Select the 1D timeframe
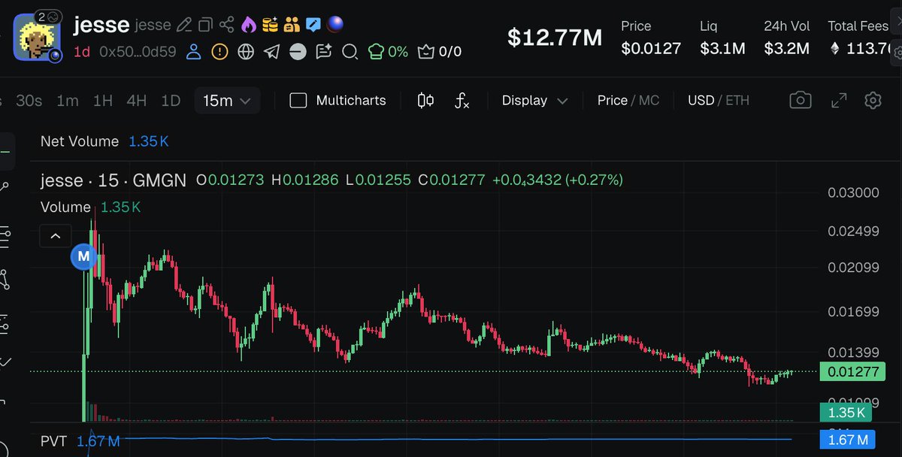The width and height of the screenshot is (902, 457). 171,100
